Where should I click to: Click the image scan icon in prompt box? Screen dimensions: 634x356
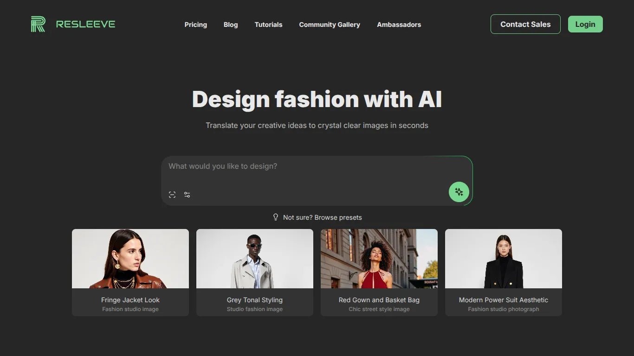point(172,195)
